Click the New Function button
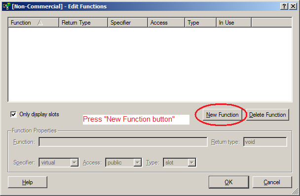This screenshot has width=300, height=196. click(223, 115)
